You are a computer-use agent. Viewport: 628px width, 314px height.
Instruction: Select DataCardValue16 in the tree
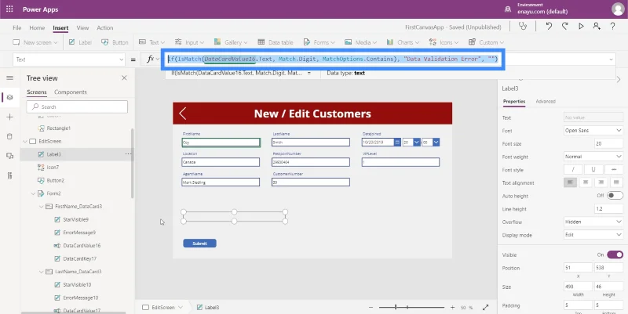click(82, 246)
